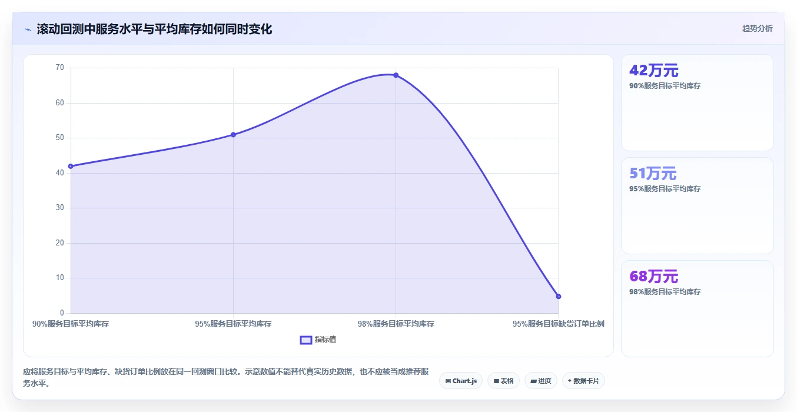Click the 68万元 value in third card

(x=654, y=277)
